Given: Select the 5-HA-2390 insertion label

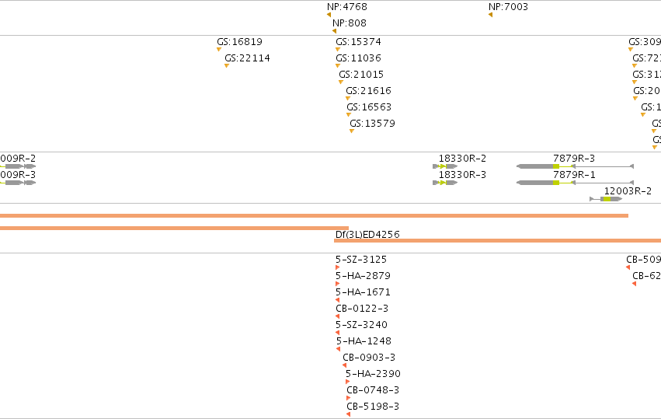Looking at the screenshot, I should 373,374.
